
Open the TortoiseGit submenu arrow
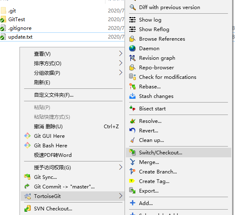(x=121, y=196)
